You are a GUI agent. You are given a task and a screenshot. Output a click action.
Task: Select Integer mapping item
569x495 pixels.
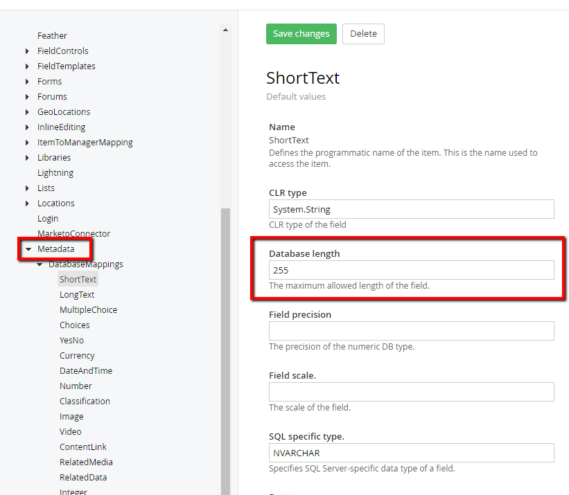pos(73,492)
